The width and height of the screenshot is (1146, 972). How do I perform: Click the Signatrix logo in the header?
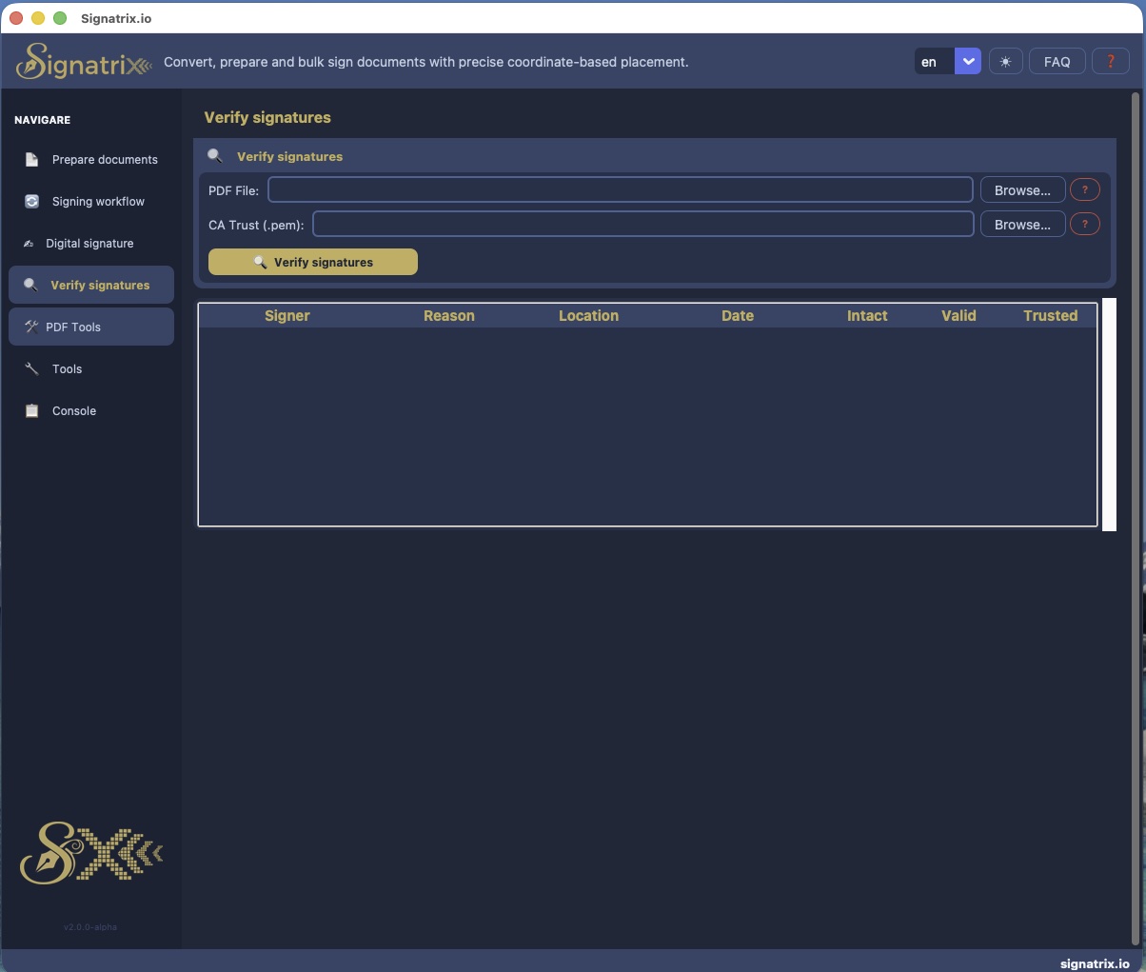(82, 61)
